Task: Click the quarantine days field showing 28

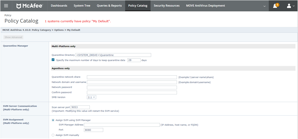Action: click(134, 60)
